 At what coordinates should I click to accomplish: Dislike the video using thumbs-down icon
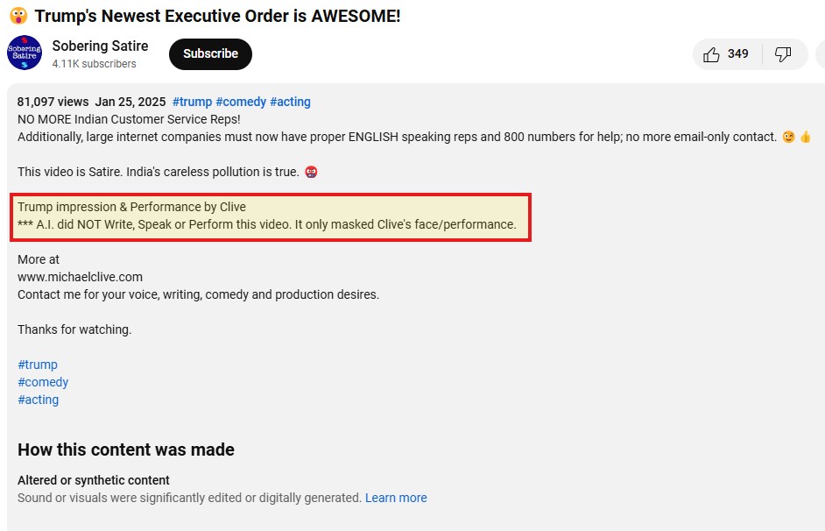(x=783, y=54)
